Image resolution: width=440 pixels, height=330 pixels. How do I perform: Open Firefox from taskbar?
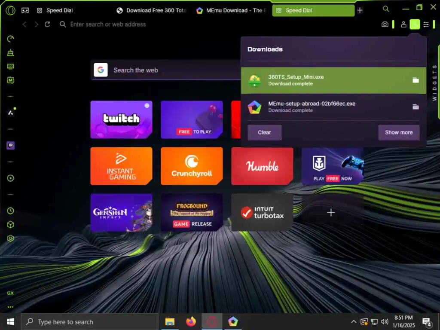tap(191, 321)
